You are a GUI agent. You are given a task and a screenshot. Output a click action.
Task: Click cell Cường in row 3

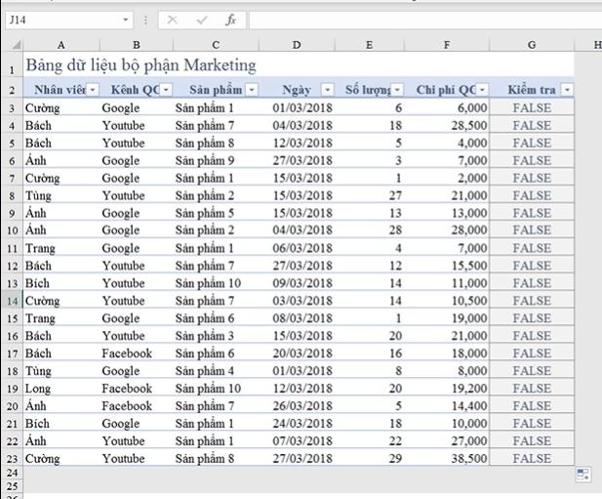[61, 108]
